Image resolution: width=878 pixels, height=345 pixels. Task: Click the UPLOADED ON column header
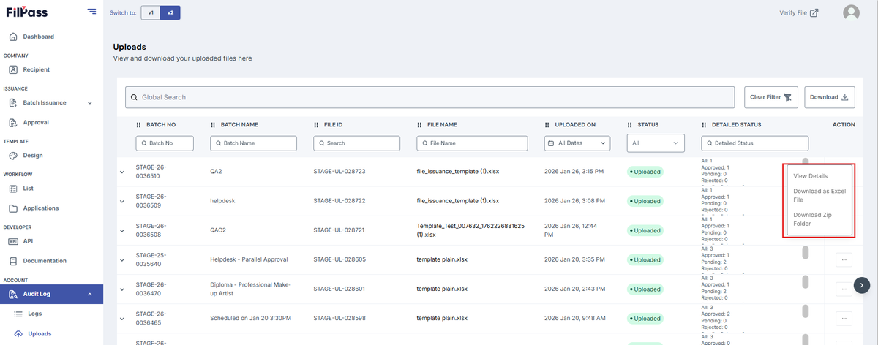575,125
